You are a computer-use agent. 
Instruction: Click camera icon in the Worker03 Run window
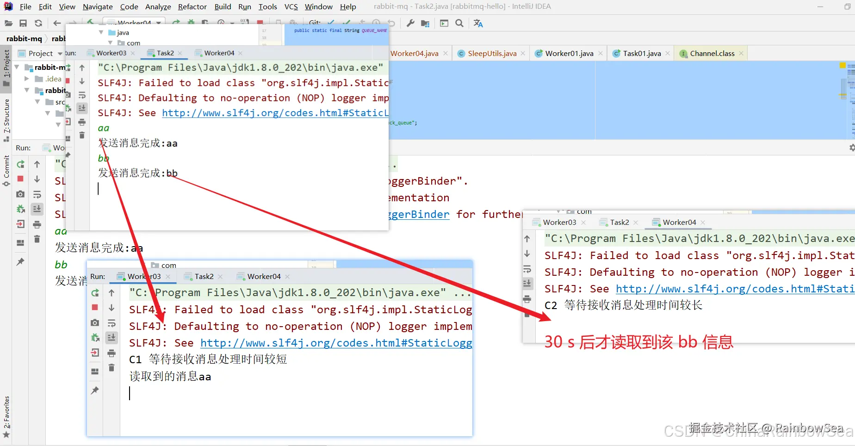[x=95, y=323]
